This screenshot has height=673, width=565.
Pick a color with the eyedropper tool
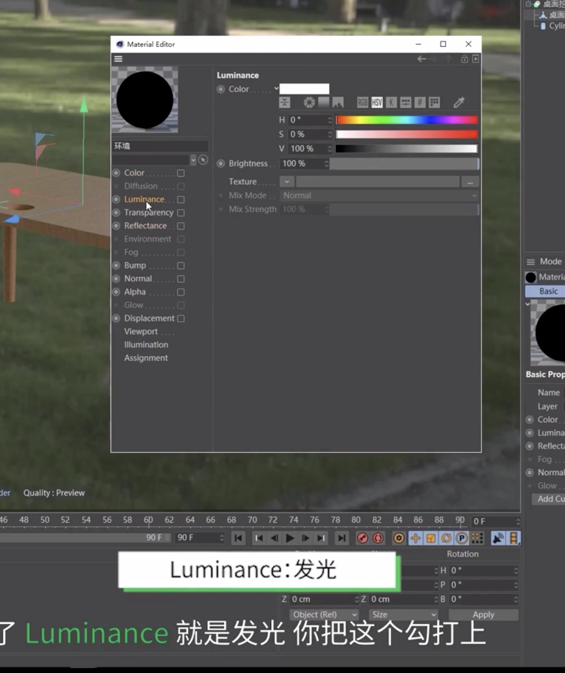pyautogui.click(x=459, y=102)
